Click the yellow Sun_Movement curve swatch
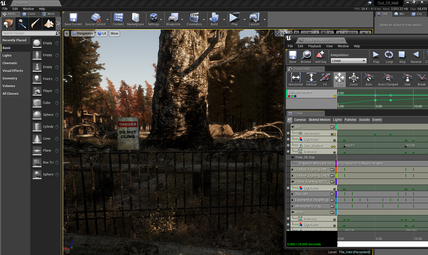428x255 pixels. 335,96
